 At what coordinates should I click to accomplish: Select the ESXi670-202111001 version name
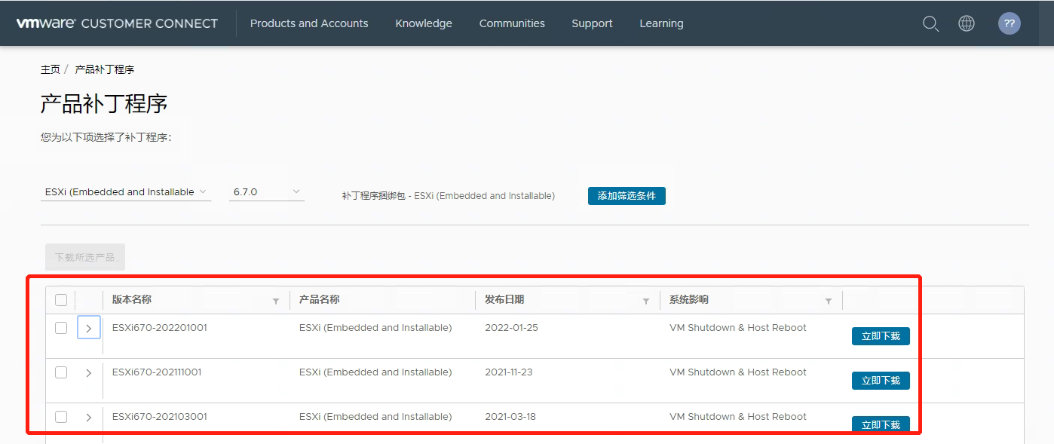157,372
